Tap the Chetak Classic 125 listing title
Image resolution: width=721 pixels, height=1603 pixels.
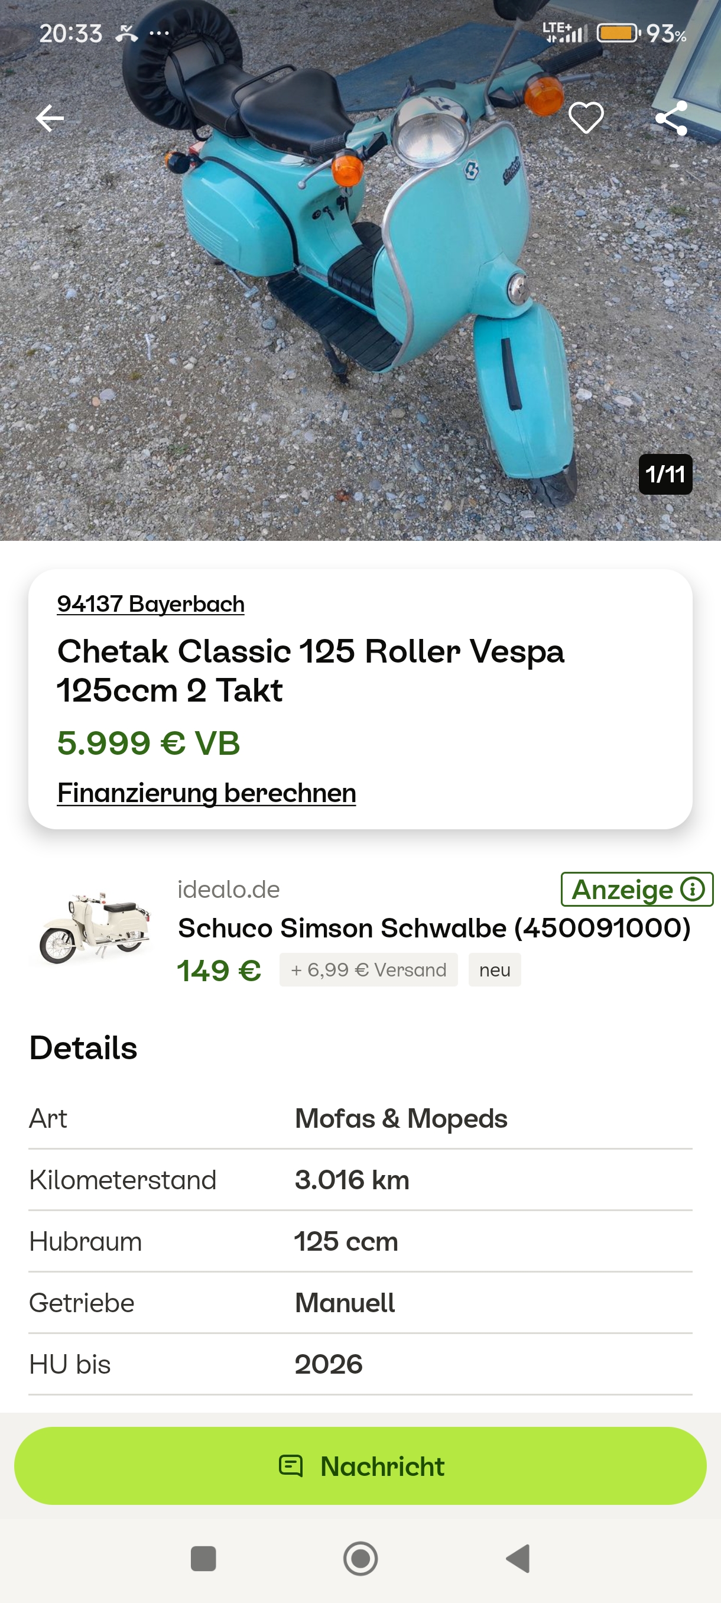pyautogui.click(x=311, y=670)
